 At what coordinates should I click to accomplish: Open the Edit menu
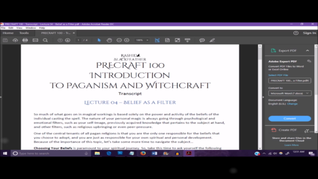[11, 28]
